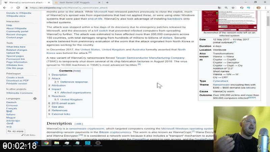The width and height of the screenshot is (270, 152).
Task: Go to 2018 email scam section
Action: (x=63, y=103)
